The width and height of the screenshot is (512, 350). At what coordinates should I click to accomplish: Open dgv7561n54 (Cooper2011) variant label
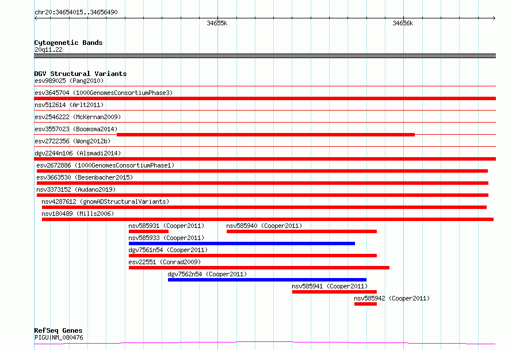[168, 250]
